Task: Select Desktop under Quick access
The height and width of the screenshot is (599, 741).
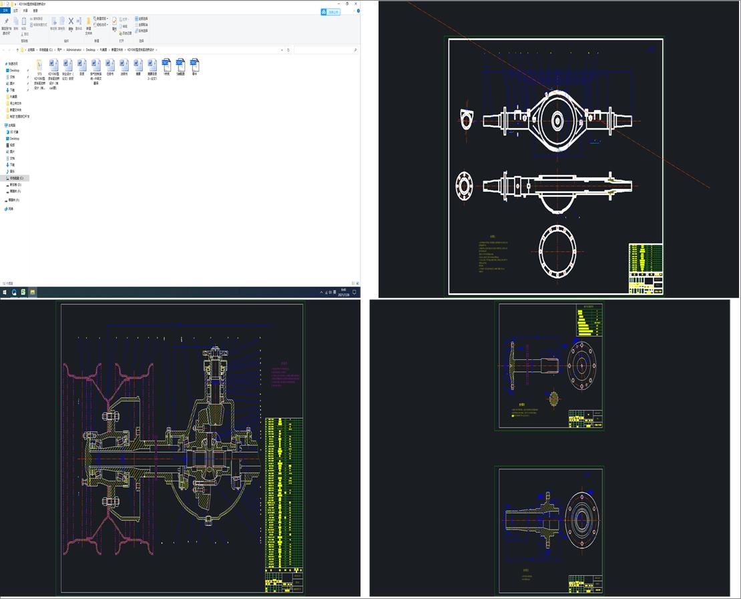Action: pyautogui.click(x=14, y=70)
